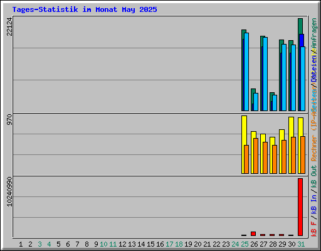Click the tall red bar for day 31
The image size is (321, 251).
300,207
